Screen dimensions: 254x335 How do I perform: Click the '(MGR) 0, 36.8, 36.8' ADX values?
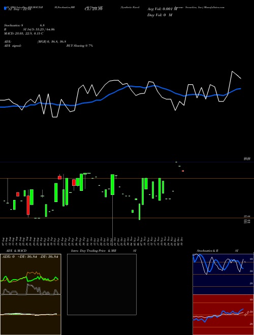click(52, 42)
